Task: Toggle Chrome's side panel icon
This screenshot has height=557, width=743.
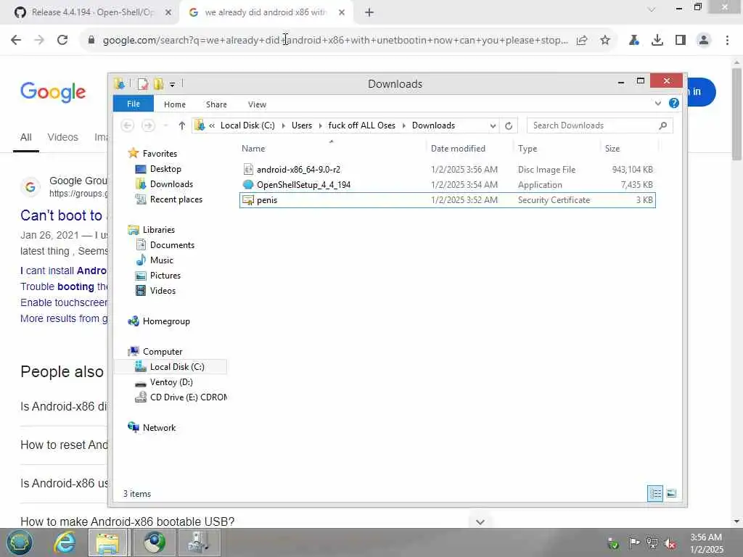Action: [x=681, y=40]
